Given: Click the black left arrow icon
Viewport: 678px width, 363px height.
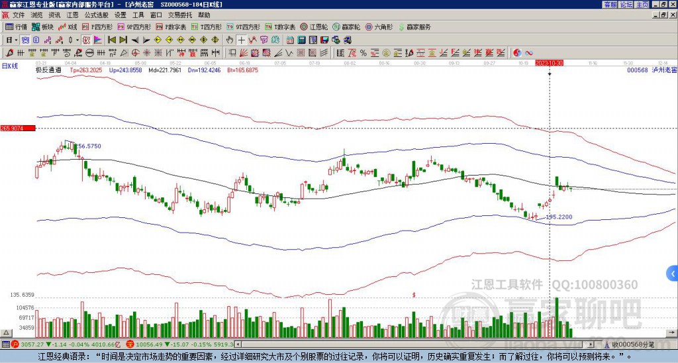Looking at the screenshot, I should [135, 40].
